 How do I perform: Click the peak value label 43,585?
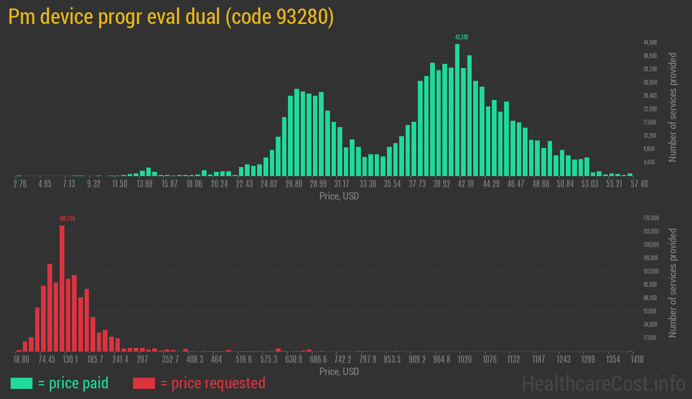(461, 36)
